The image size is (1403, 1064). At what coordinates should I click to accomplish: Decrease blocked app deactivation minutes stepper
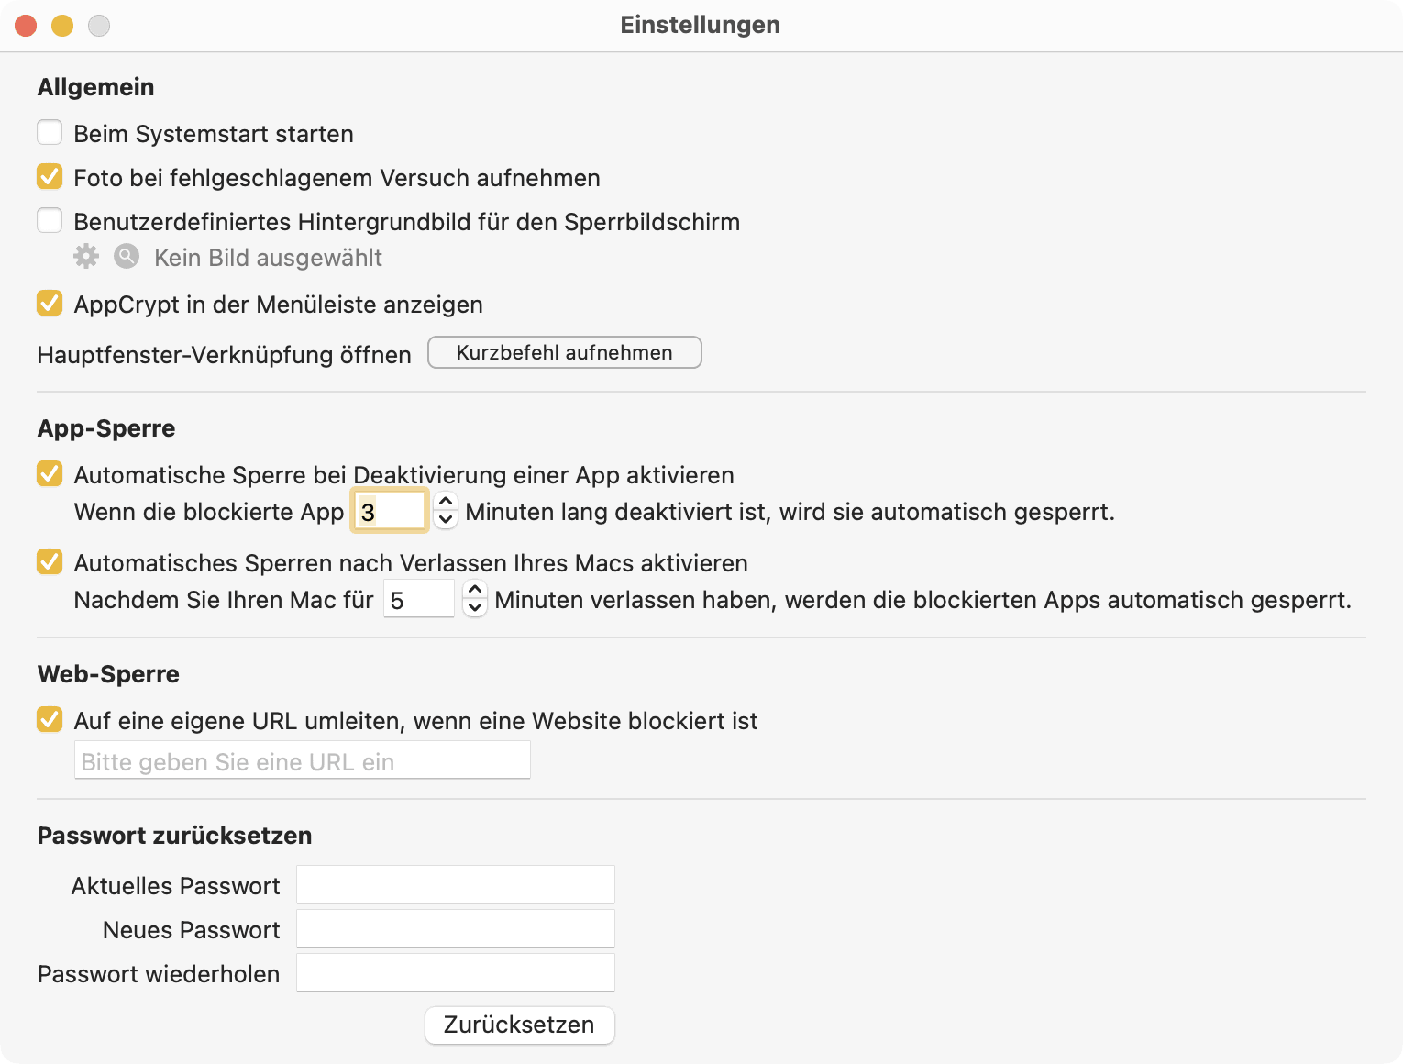click(x=446, y=519)
